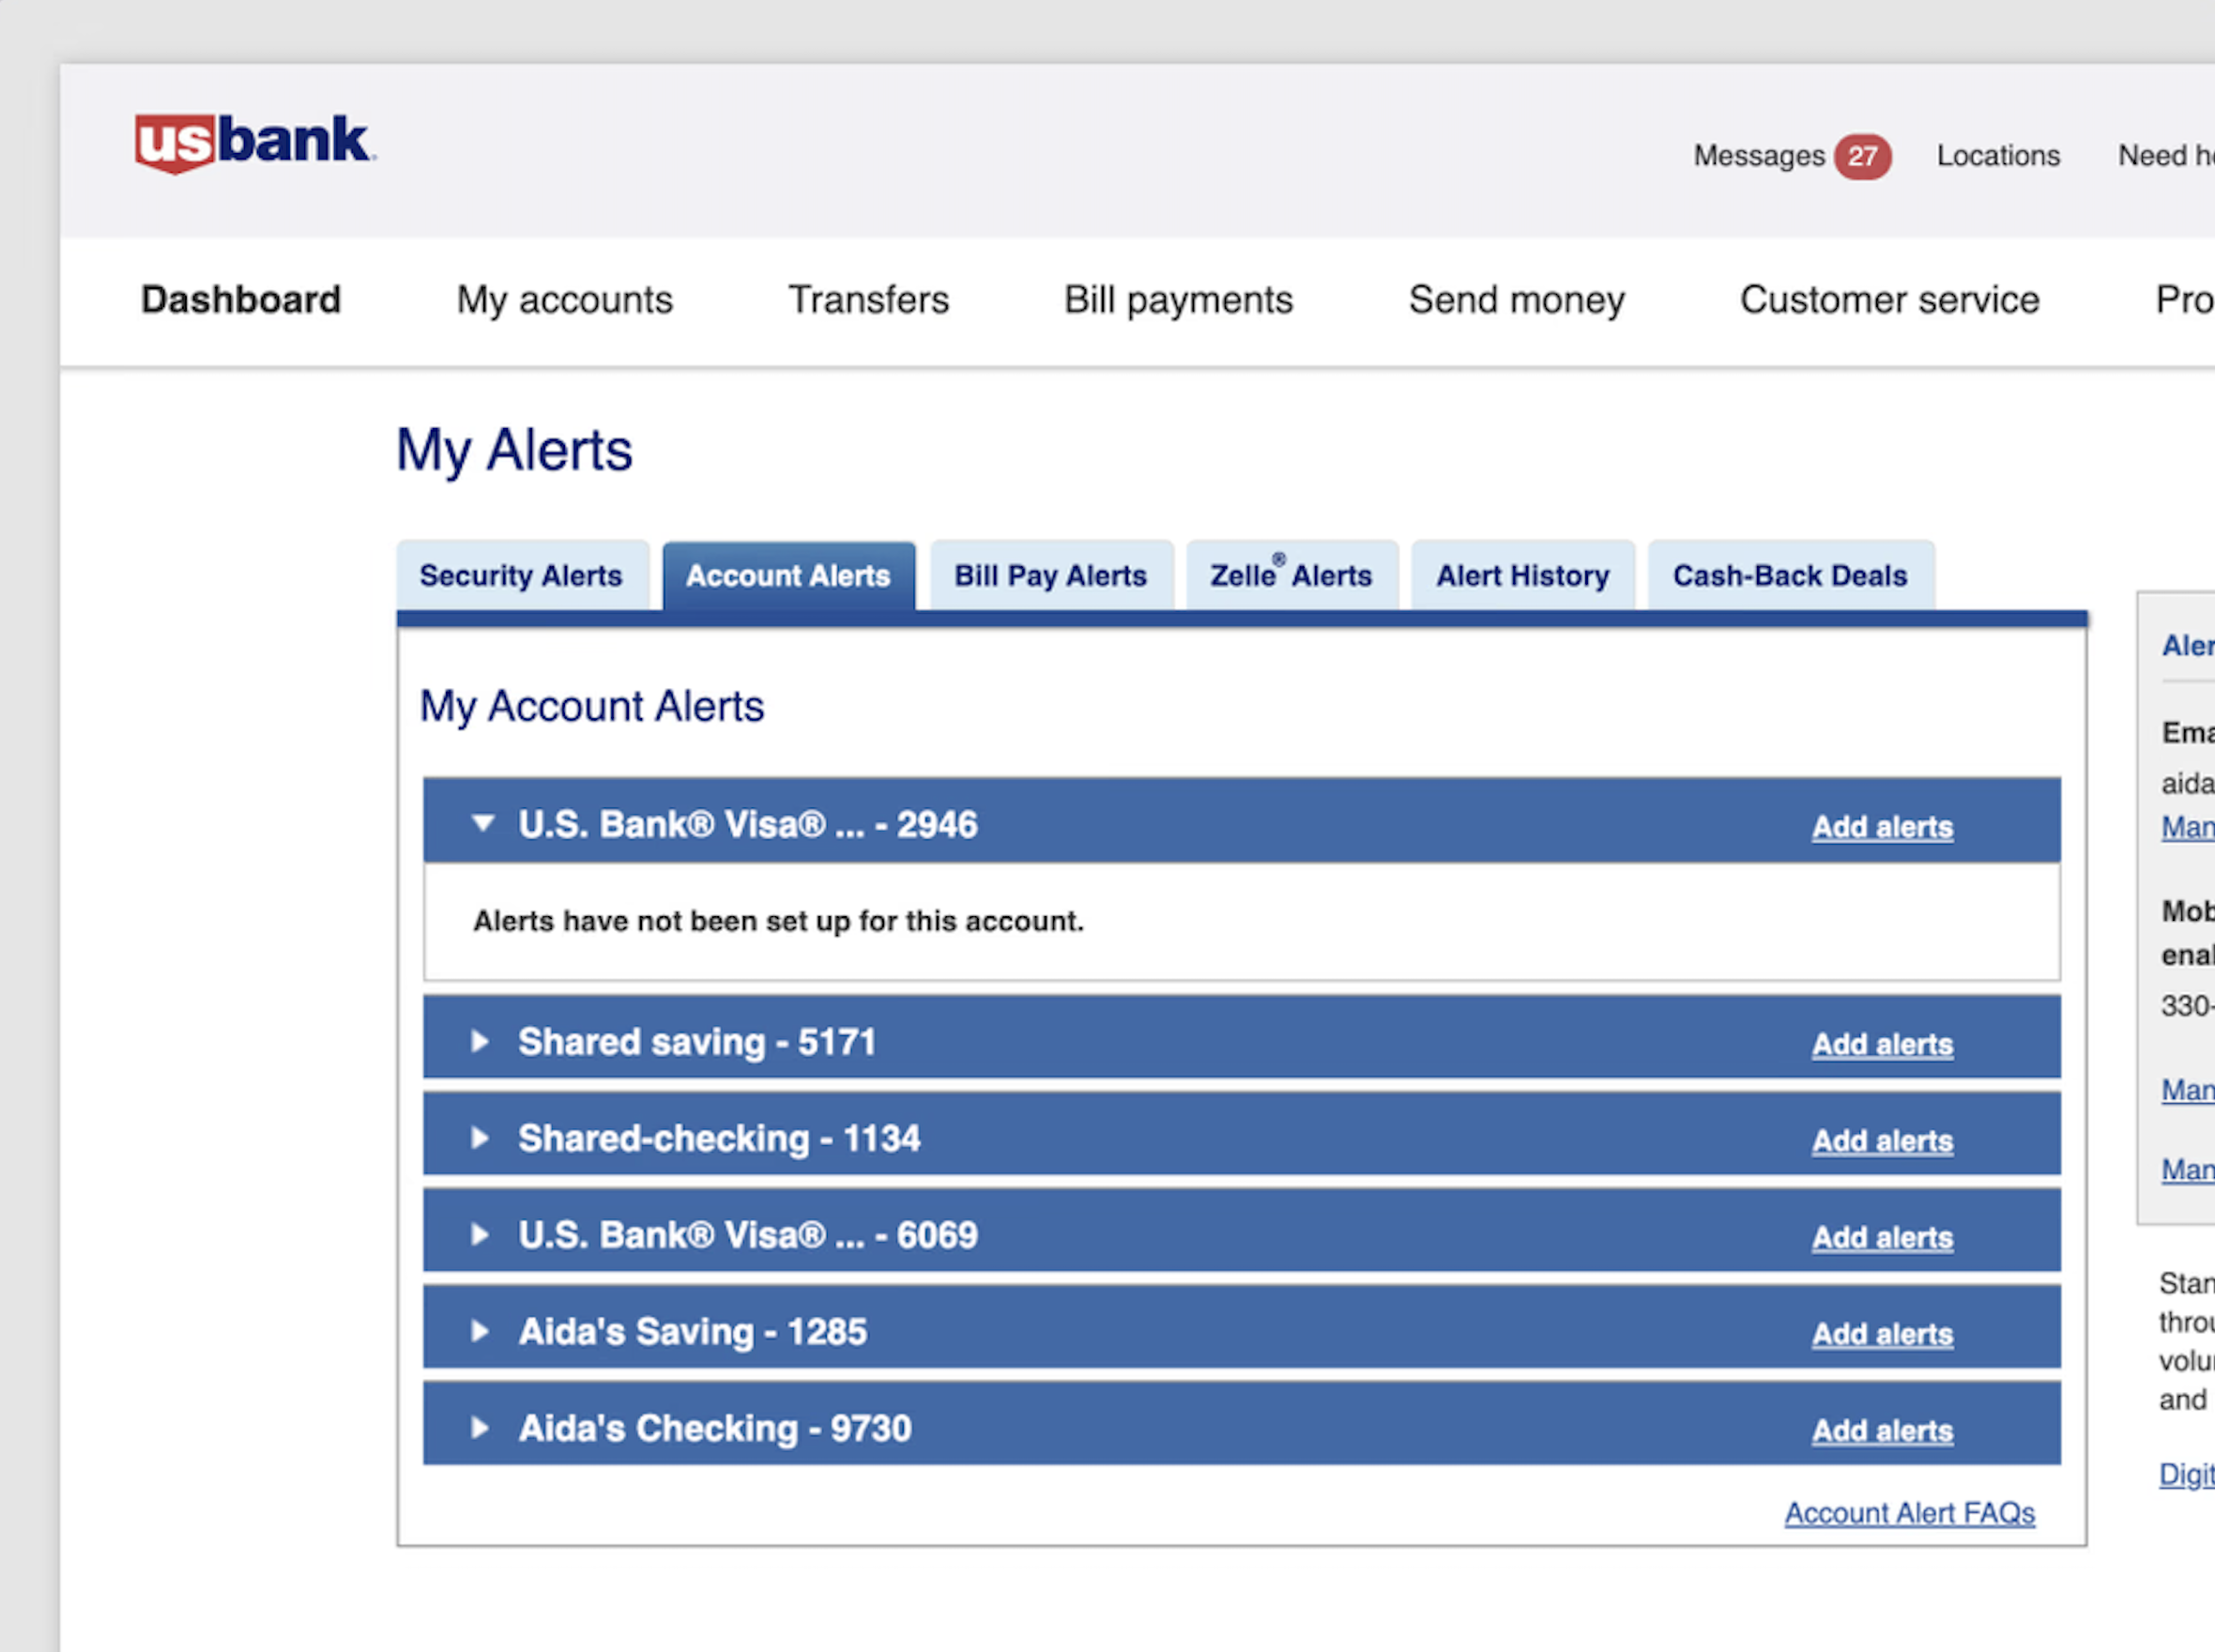Open the Bill payments menu
2215x1652 pixels.
(1178, 300)
